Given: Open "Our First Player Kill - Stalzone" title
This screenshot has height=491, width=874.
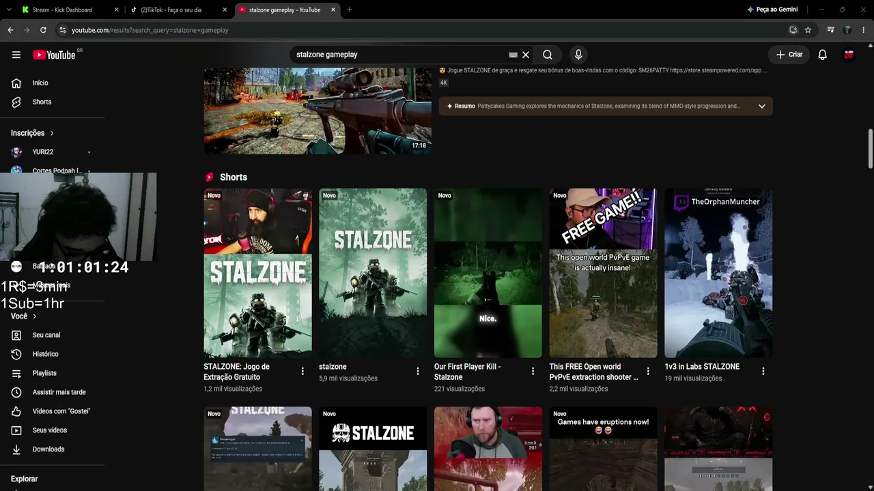Looking at the screenshot, I should (x=468, y=372).
